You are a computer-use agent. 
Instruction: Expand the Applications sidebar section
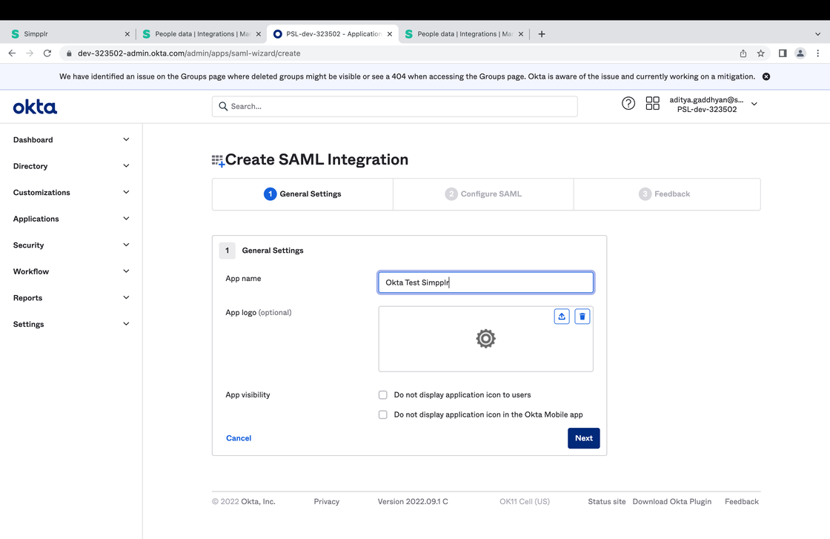point(125,218)
